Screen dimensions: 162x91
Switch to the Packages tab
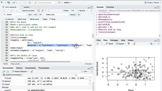point(114,40)
